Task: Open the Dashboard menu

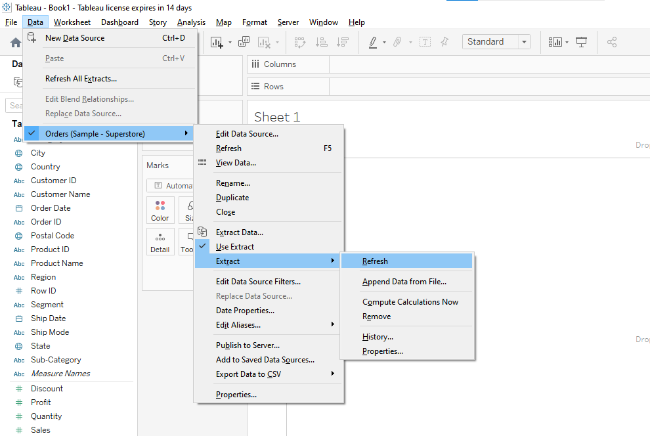Action: (x=119, y=22)
